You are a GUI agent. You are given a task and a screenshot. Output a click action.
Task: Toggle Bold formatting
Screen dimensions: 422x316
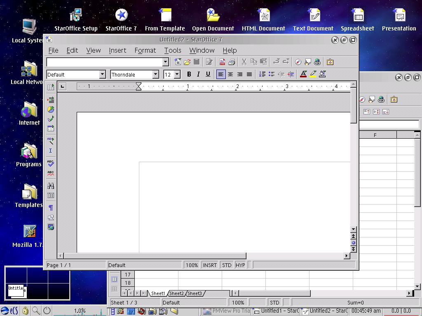point(189,74)
